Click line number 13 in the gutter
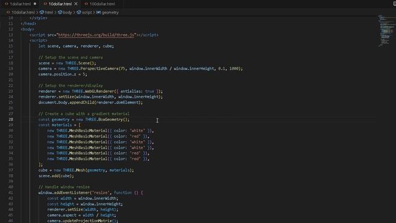The width and height of the screenshot is (396, 223). 11,35
